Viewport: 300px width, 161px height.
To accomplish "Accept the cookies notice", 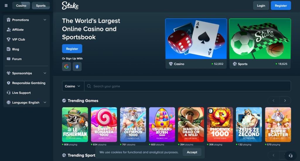I will [x=192, y=152].
